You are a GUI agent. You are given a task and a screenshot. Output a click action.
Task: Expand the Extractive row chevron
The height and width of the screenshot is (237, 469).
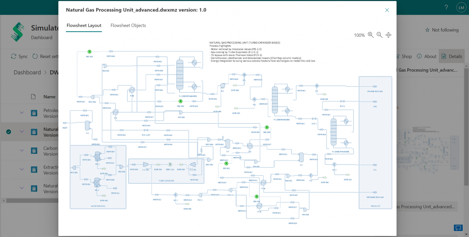pos(22,169)
